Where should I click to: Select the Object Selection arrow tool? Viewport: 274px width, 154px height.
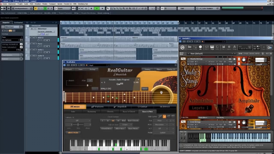pyautogui.click(x=108, y=8)
